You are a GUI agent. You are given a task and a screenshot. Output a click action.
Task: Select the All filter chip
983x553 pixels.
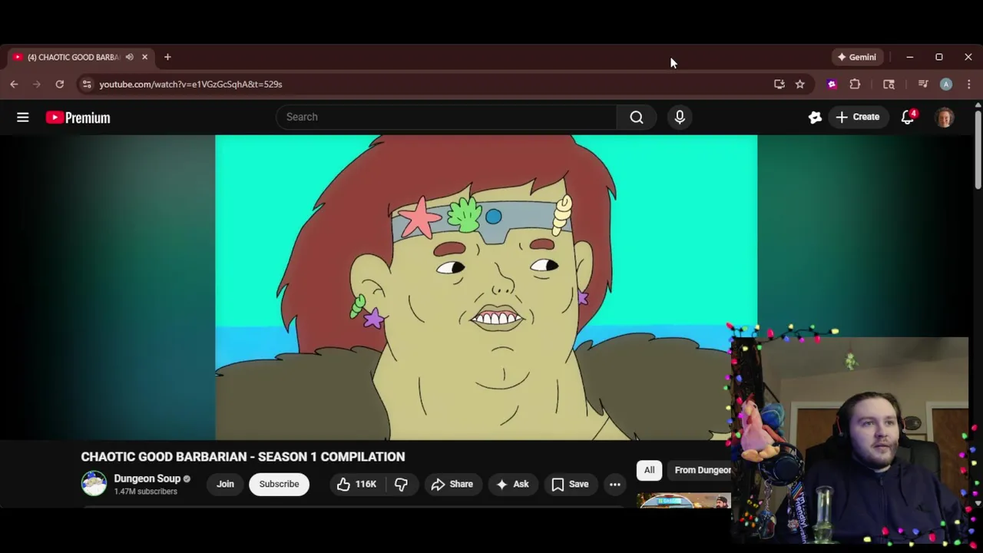point(649,470)
